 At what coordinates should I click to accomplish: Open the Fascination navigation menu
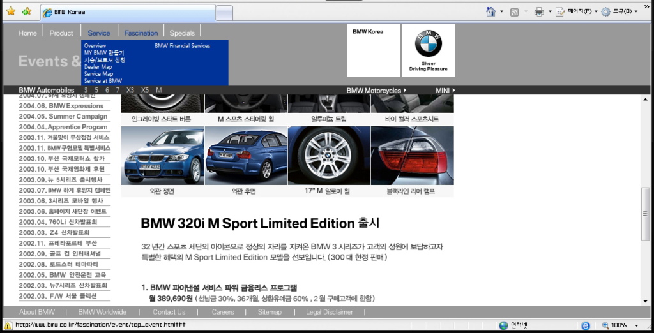point(141,33)
